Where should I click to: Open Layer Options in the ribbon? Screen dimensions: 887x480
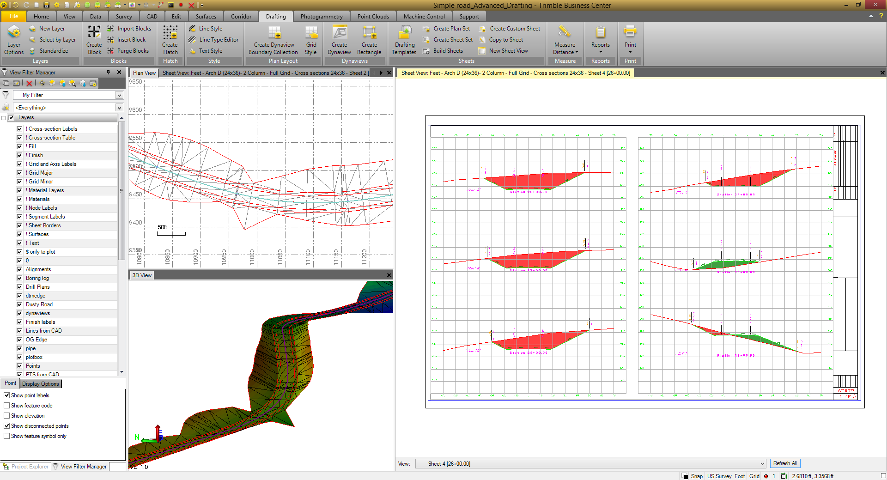(14, 40)
